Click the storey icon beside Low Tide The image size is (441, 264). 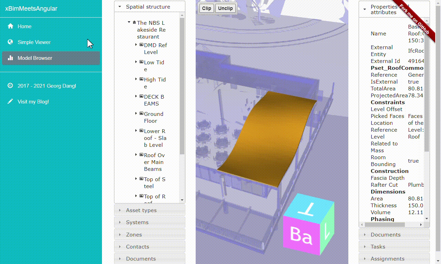[141, 62]
